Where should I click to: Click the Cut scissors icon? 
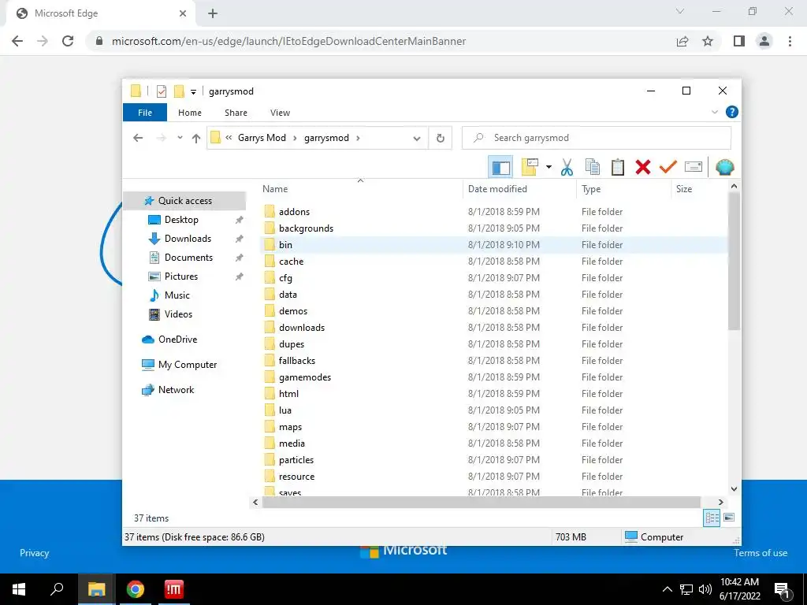click(567, 167)
